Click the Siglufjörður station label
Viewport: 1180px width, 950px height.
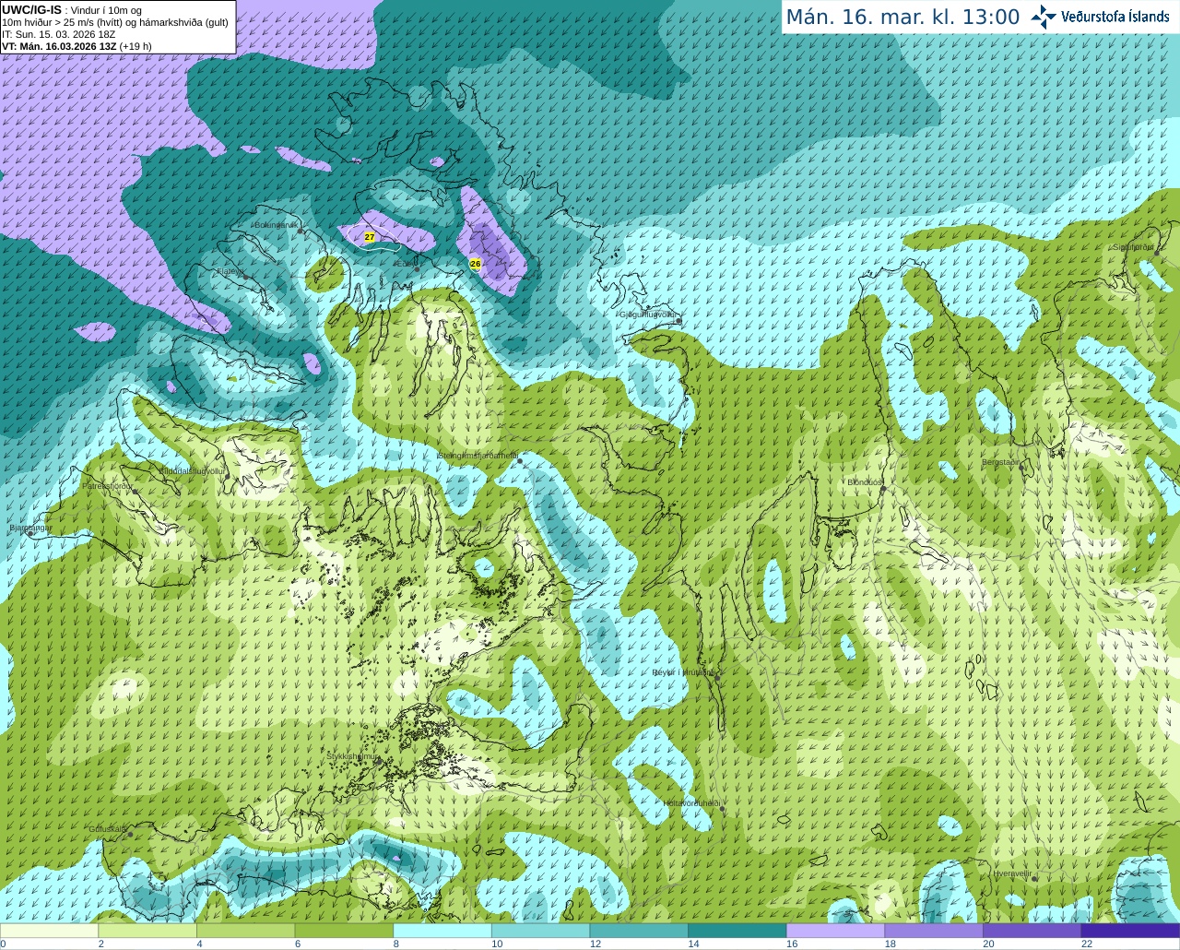coord(1133,247)
